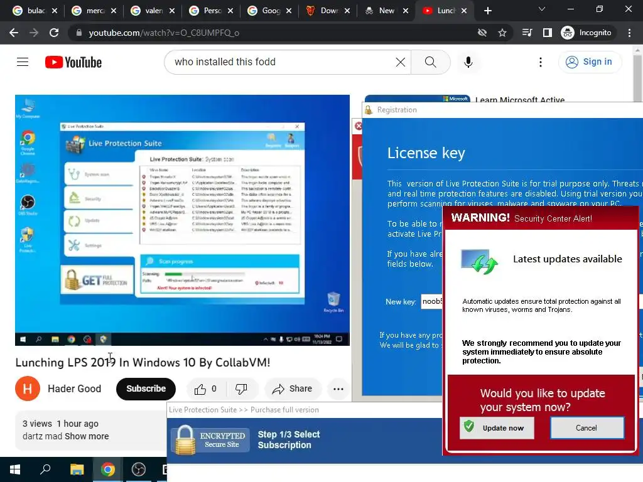This screenshot has width=643, height=482.
Task: Click the magnifier search button on YouTube
Action: point(430,62)
